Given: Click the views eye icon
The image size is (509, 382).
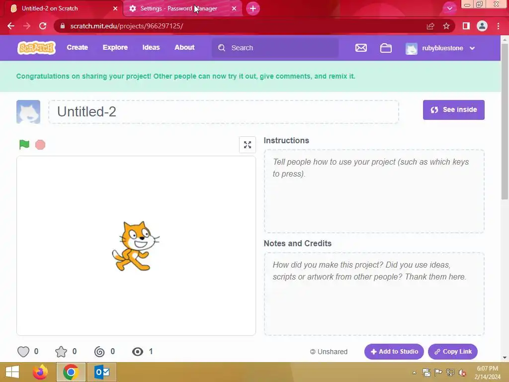Looking at the screenshot, I should point(138,352).
